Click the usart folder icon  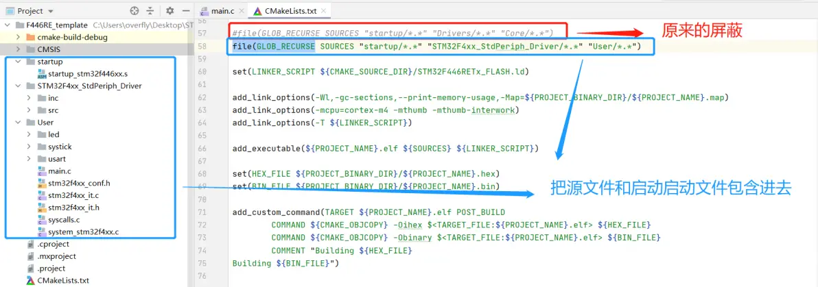(42, 159)
